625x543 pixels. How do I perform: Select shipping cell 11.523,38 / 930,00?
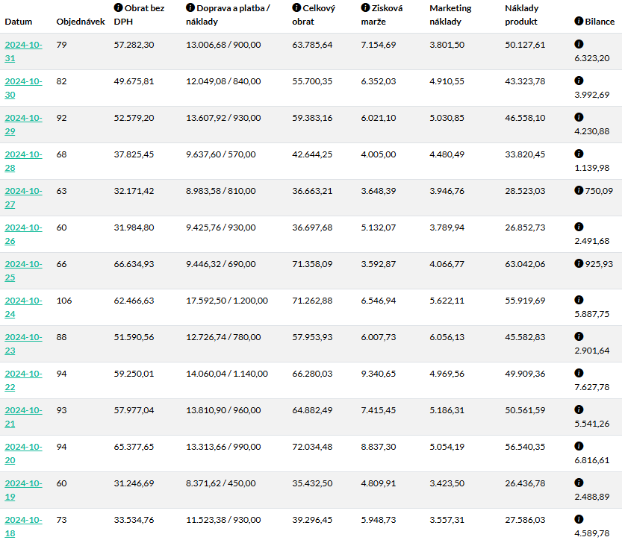point(223,520)
